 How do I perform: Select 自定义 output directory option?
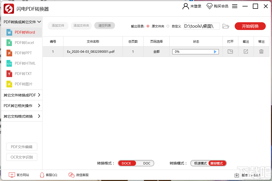[x=167, y=26]
